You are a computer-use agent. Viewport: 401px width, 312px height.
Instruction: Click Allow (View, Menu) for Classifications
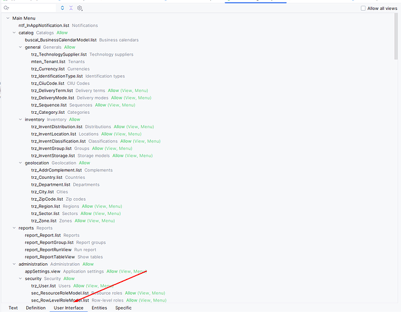pyautogui.click(x=140, y=141)
